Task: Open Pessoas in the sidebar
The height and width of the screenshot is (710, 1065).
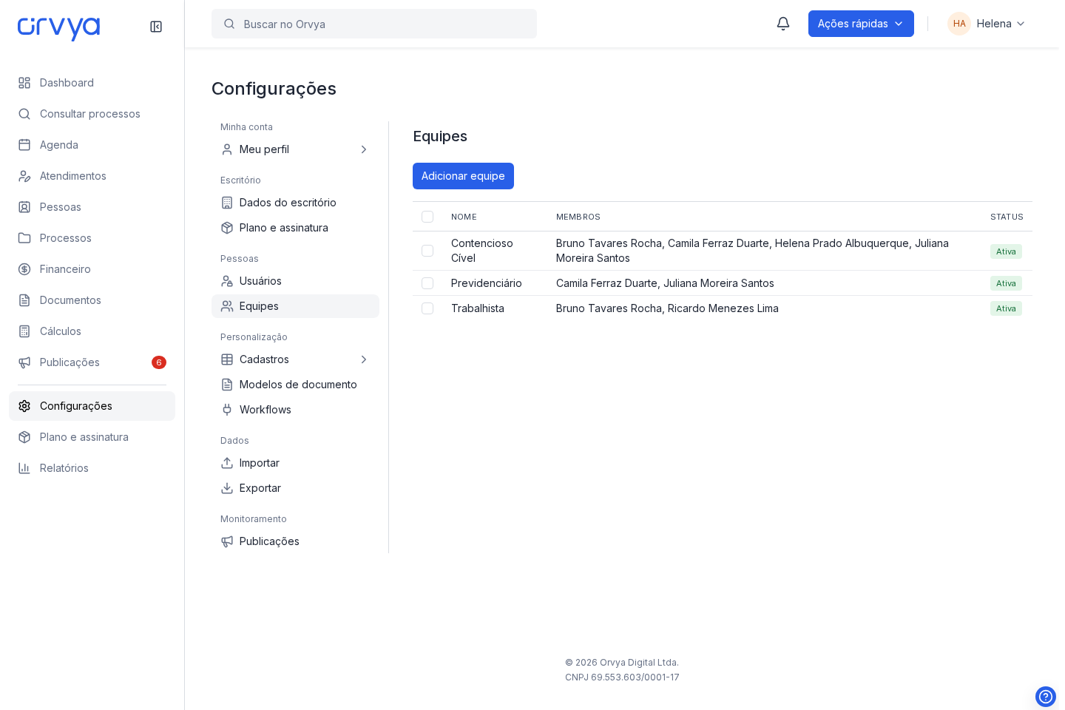Action: click(92, 207)
